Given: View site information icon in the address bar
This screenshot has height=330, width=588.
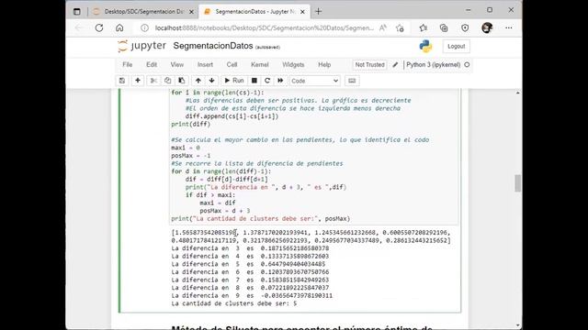Looking at the screenshot, I should point(144,28).
